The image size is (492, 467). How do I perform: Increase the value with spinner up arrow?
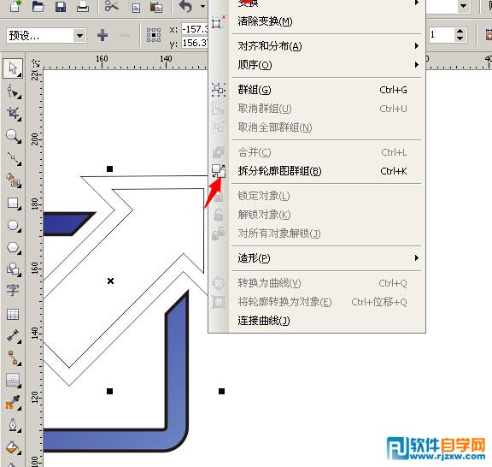point(460,31)
